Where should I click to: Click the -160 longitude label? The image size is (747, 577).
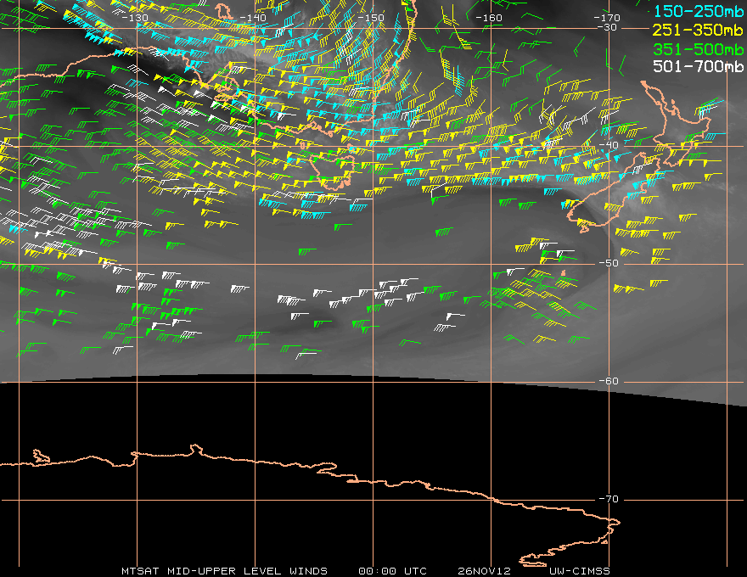tap(489, 18)
